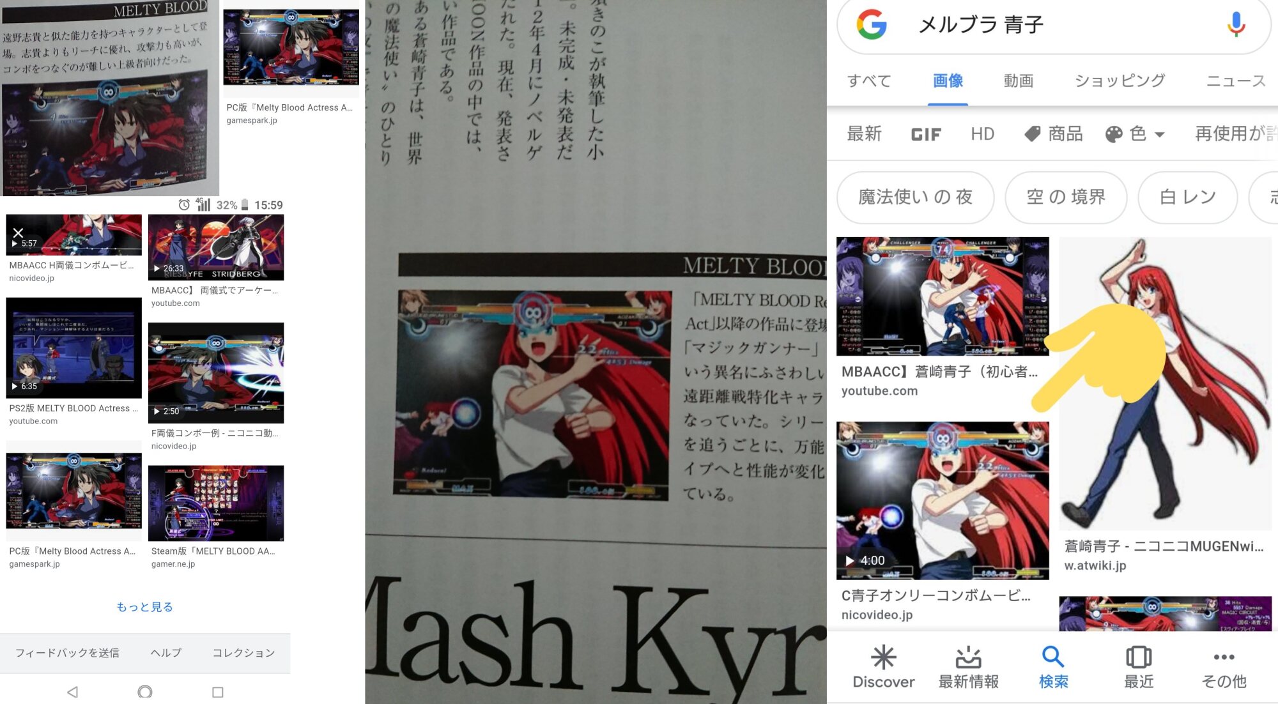This screenshot has height=704, width=1278.
Task: Select the 空の境界 suggestion chip
Action: coord(1065,197)
